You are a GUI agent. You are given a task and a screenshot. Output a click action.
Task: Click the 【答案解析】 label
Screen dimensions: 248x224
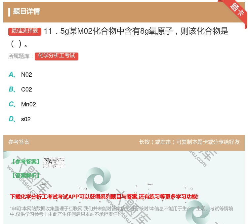point(25,175)
